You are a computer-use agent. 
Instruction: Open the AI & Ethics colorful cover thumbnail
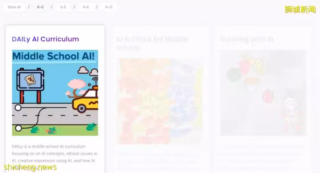pyautogui.click(x=160, y=101)
